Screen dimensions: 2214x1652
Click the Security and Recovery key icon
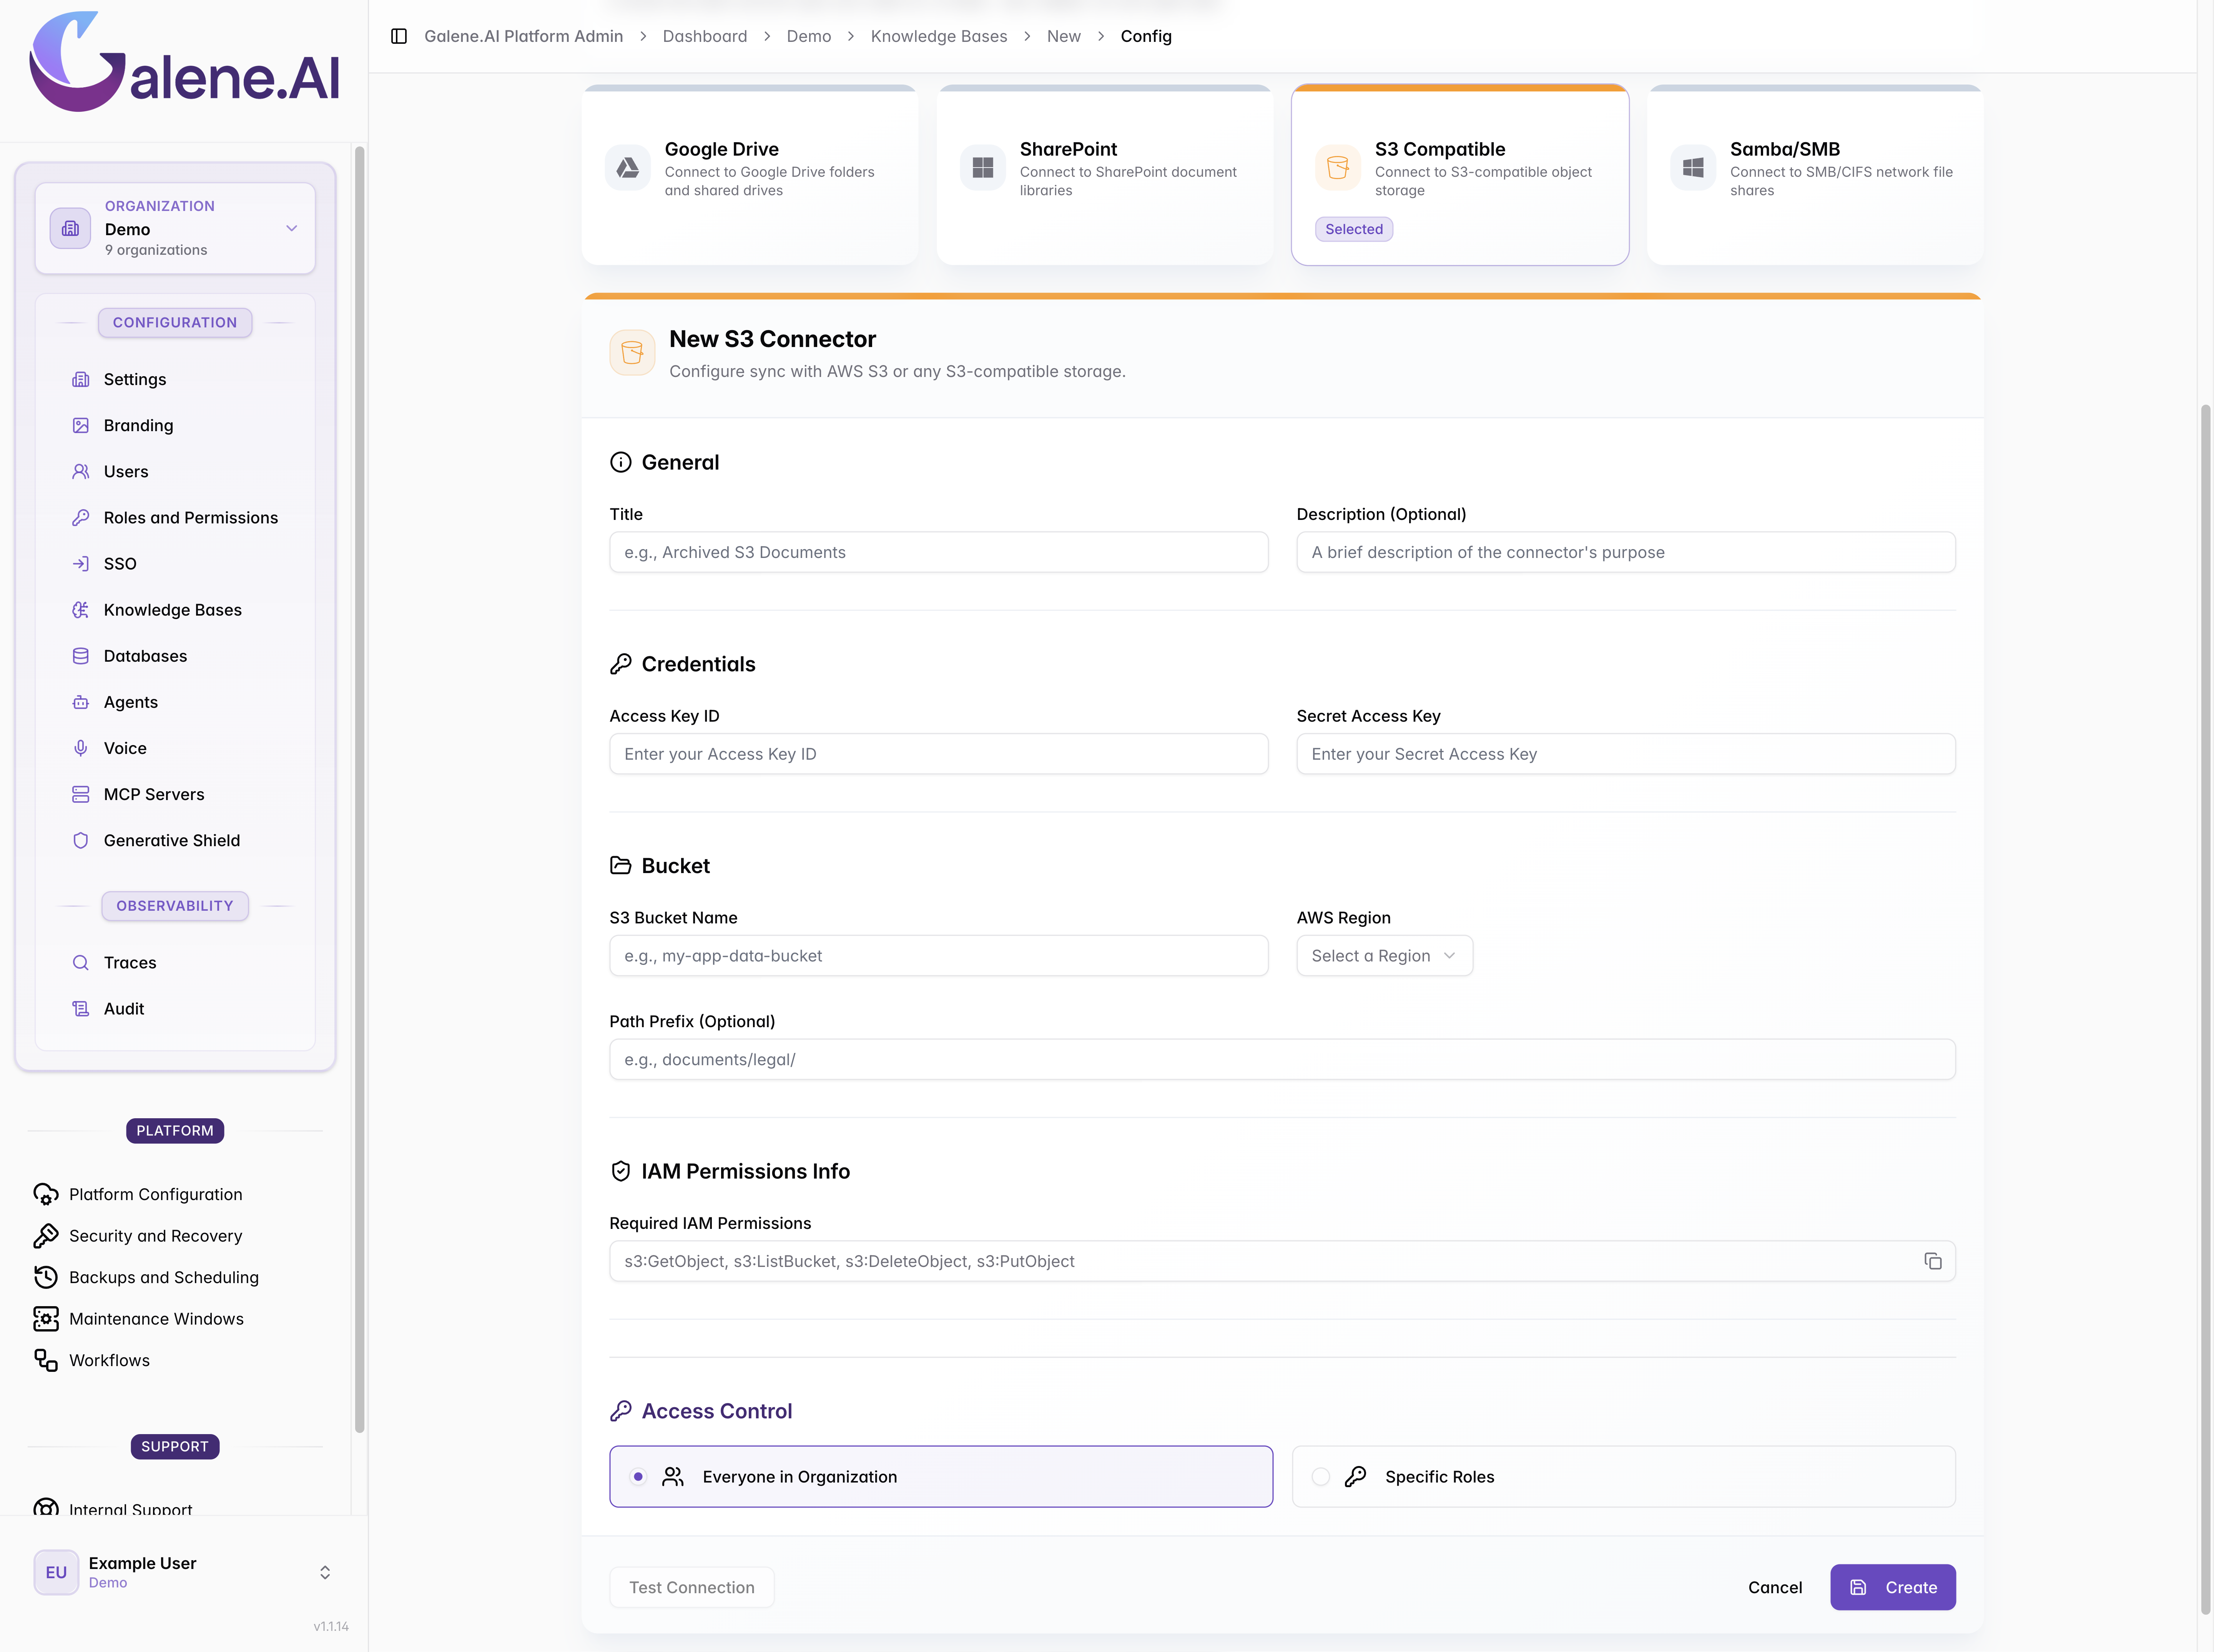point(46,1236)
